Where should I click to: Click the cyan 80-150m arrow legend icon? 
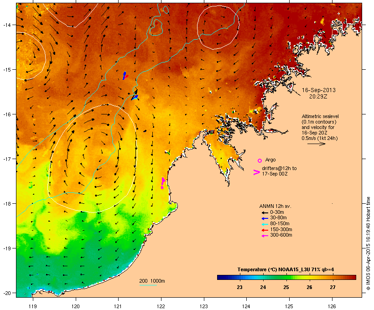click(x=265, y=224)
